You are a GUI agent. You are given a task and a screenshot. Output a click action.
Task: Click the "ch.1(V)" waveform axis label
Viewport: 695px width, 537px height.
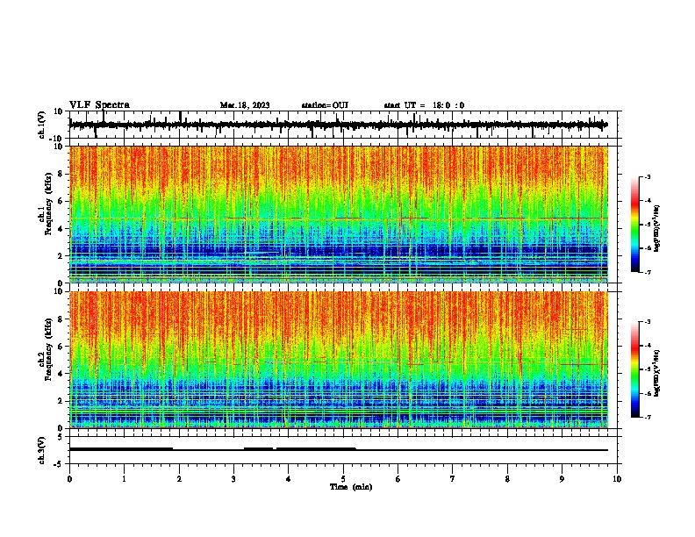click(41, 125)
